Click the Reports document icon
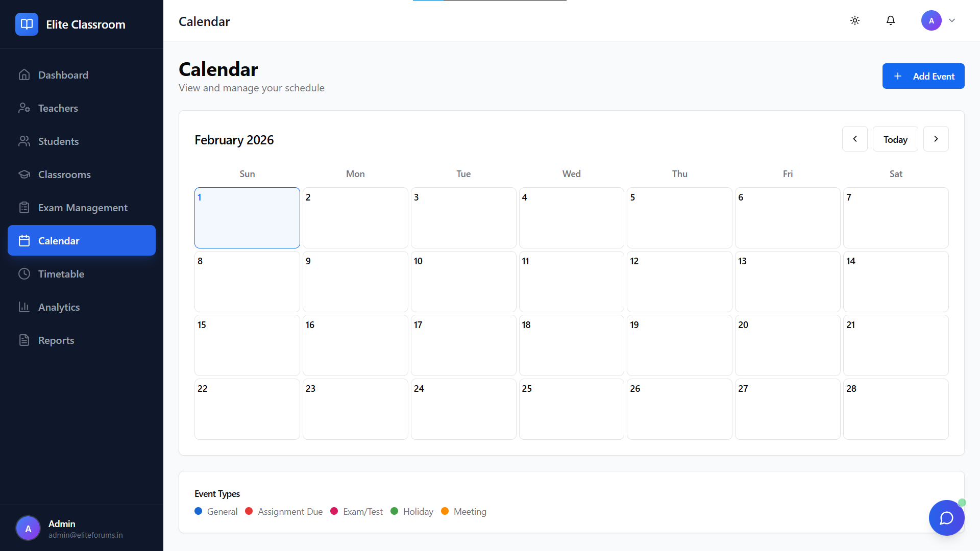 tap(24, 340)
